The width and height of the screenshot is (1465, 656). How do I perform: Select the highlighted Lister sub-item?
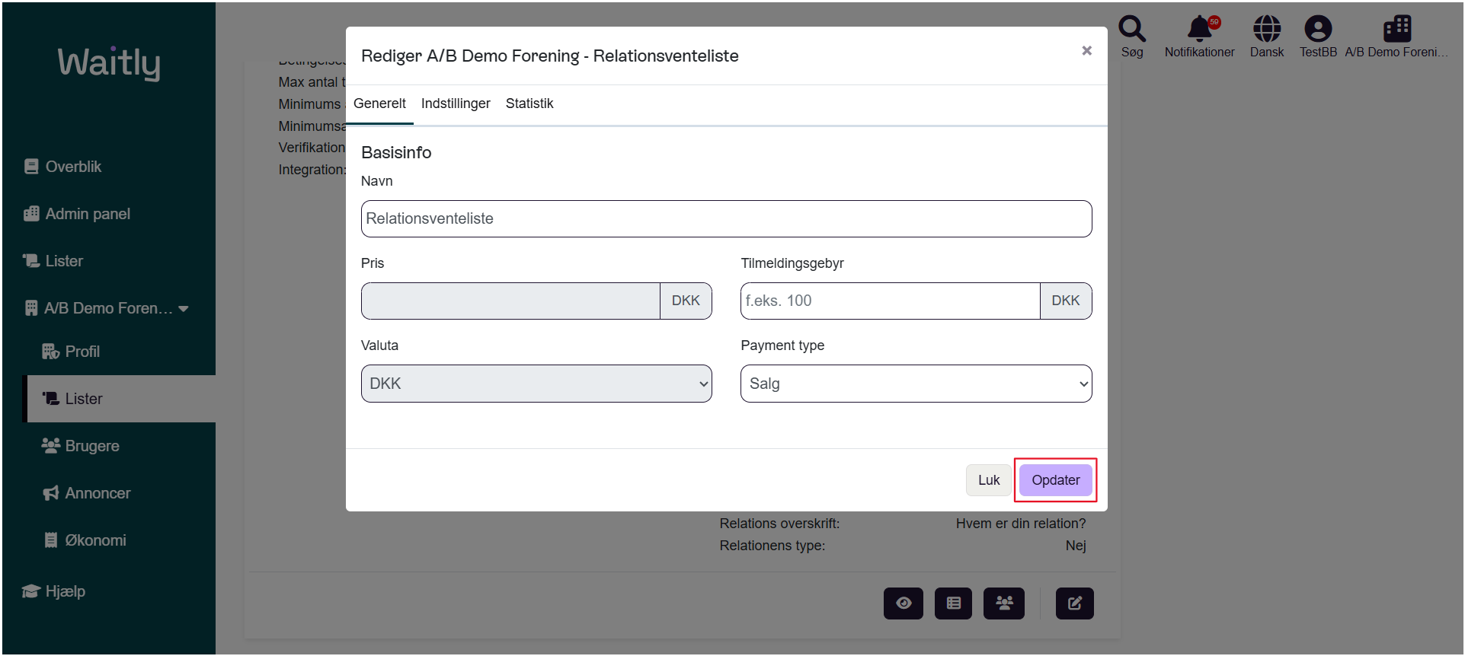click(120, 399)
